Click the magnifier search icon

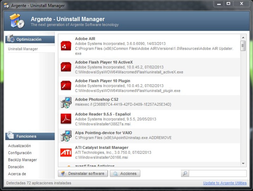click(185, 173)
